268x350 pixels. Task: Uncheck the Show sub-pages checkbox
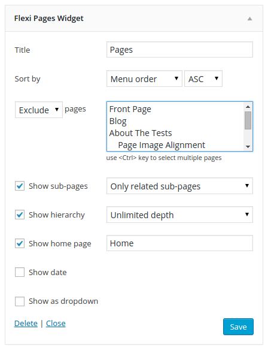pyautogui.click(x=20, y=186)
